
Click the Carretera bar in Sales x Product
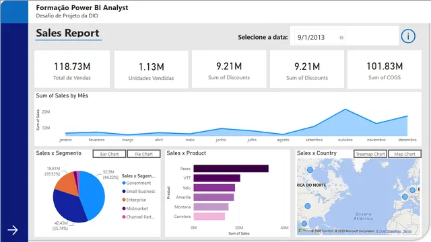209,216
